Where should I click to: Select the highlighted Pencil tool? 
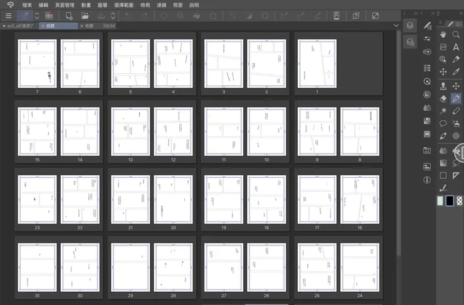click(x=456, y=98)
